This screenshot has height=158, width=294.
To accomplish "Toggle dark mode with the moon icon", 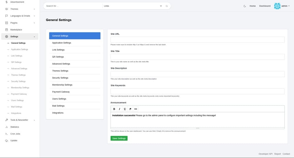I will (x=245, y=6).
